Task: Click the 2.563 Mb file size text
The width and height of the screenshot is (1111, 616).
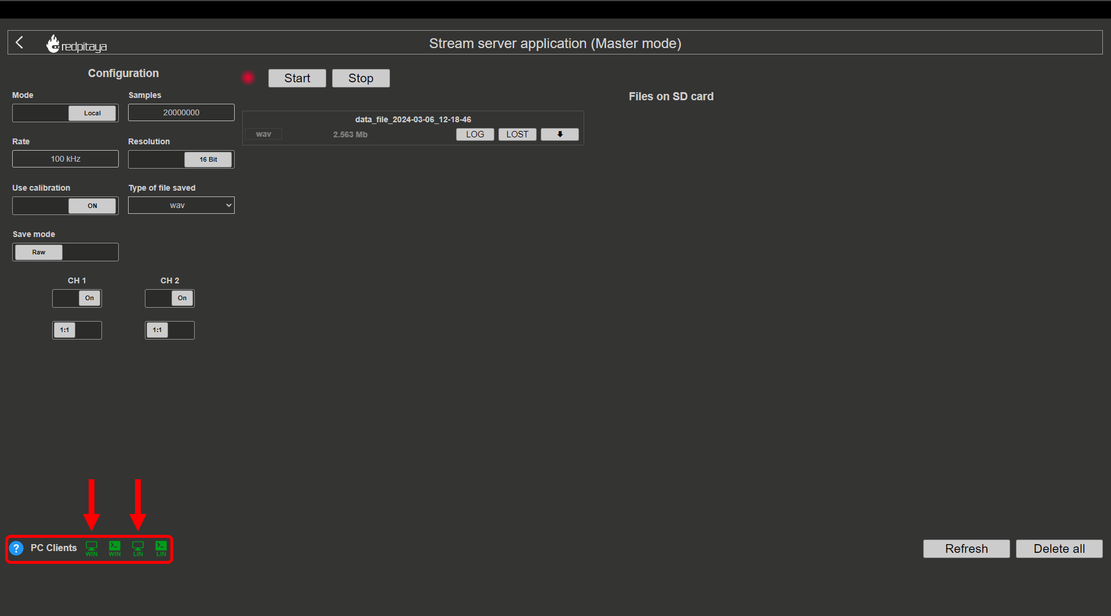Action: point(350,134)
